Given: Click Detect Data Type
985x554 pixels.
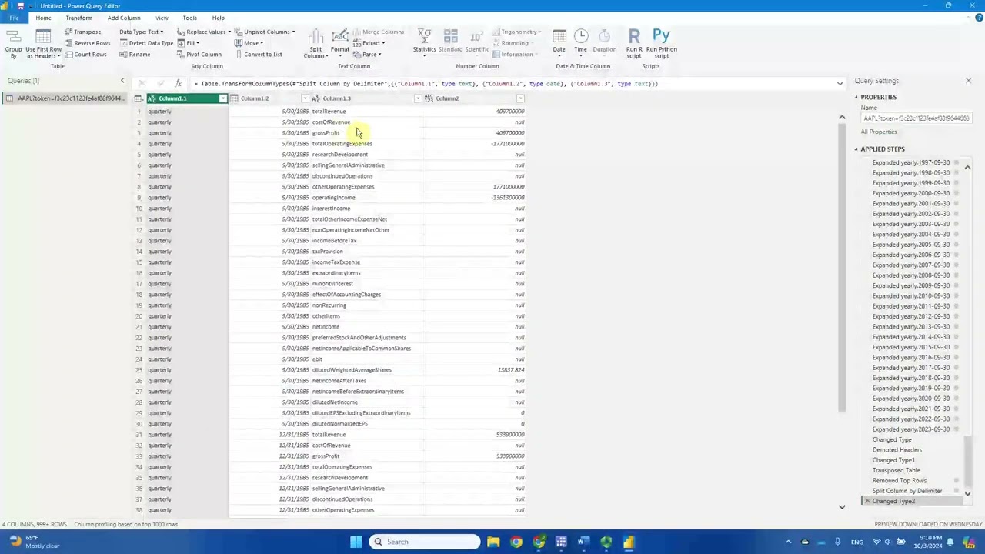Looking at the screenshot, I should tap(146, 43).
